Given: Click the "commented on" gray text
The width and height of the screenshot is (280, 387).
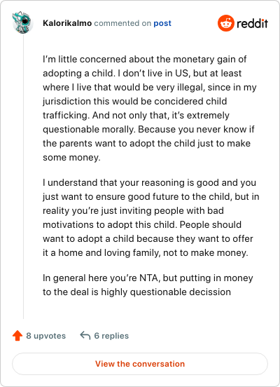Looking at the screenshot, I should point(122,23).
